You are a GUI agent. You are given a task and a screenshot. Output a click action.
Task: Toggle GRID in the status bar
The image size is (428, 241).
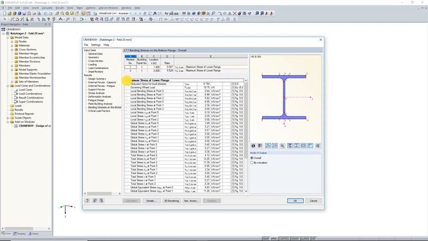tap(274, 238)
